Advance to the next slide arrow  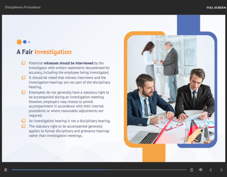pyautogui.click(x=221, y=170)
